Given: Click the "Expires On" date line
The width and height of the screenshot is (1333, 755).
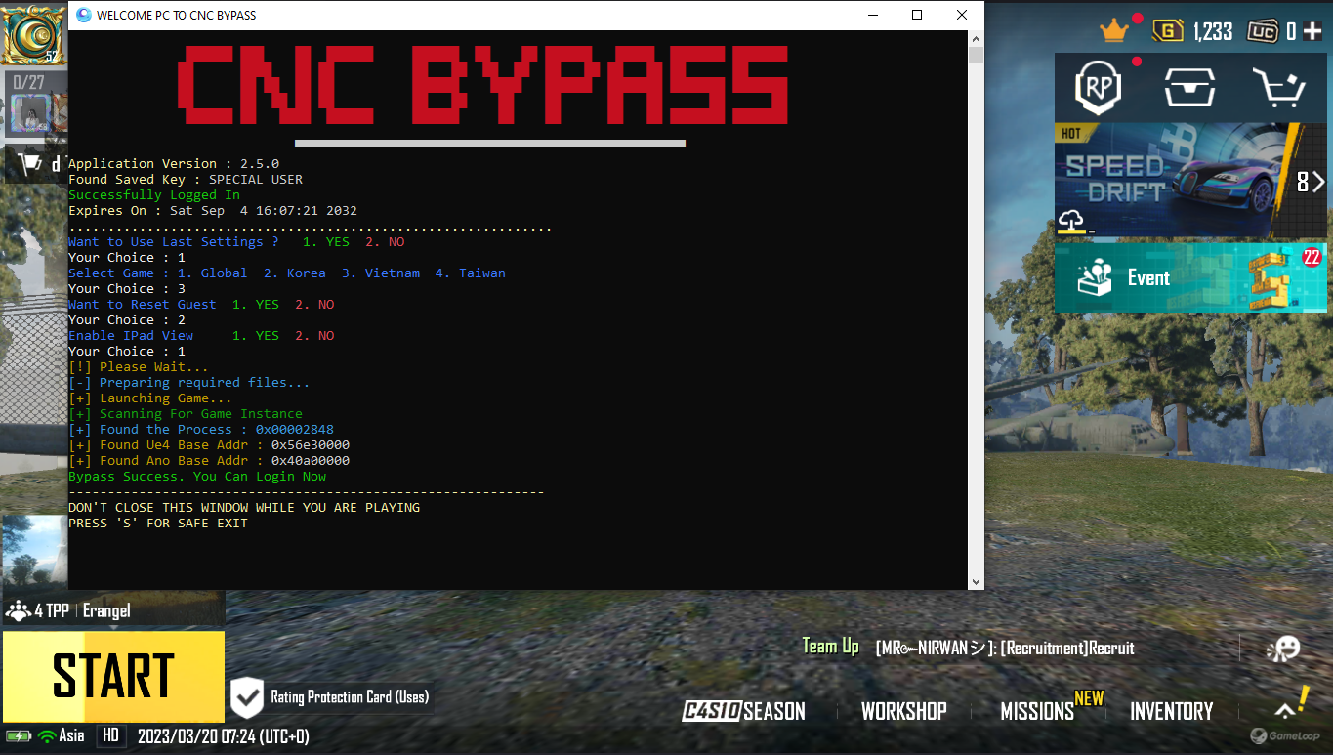Looking at the screenshot, I should coord(213,211).
